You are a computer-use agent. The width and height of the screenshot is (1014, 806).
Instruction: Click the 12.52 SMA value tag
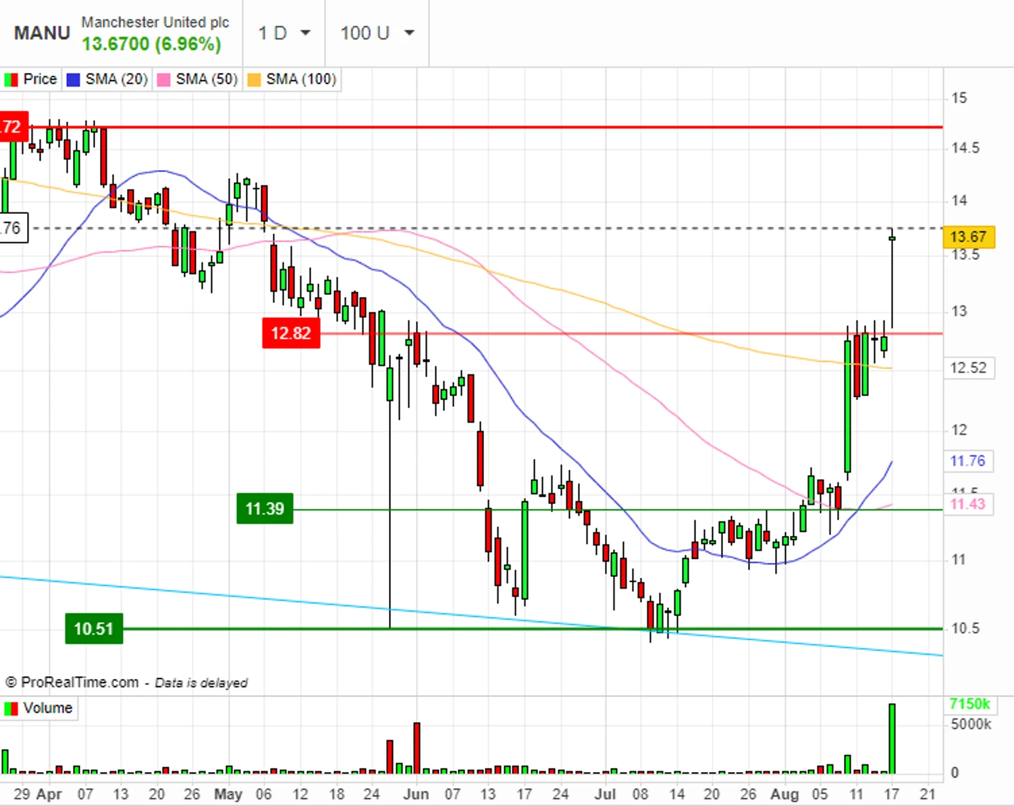click(968, 368)
